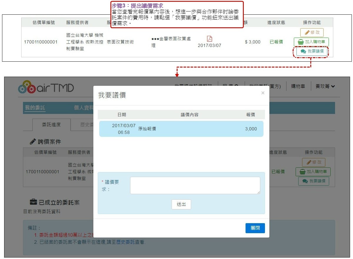Click the blue 關閉 button
Image resolution: width=353 pixels, height=259 pixels.
(255, 228)
